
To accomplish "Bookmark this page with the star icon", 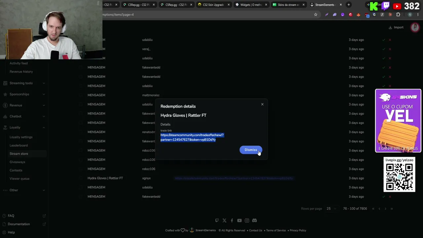I will [316, 15].
